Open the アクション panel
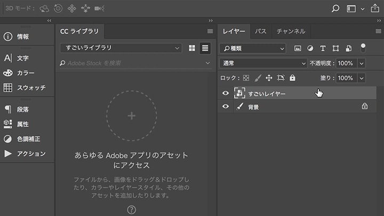384x216 pixels. point(30,154)
